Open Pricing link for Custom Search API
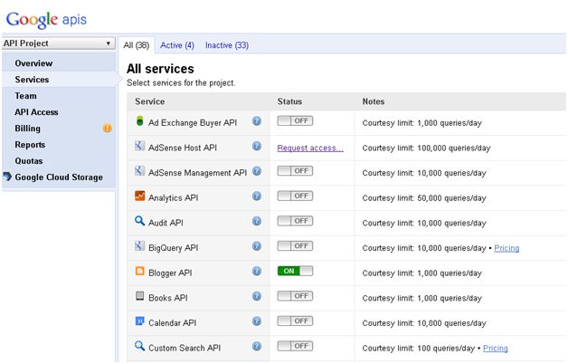 pos(495,348)
